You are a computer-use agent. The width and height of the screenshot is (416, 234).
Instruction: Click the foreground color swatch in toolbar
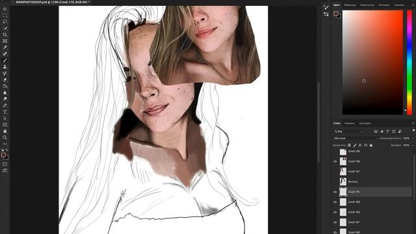coord(3,155)
